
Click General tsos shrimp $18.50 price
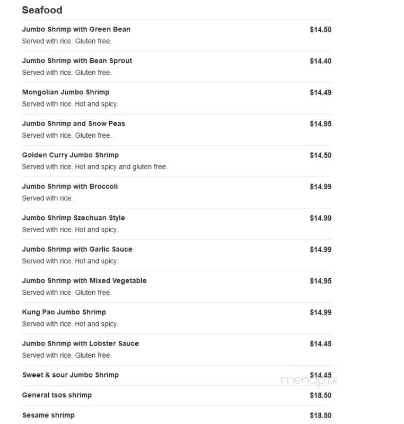(320, 395)
